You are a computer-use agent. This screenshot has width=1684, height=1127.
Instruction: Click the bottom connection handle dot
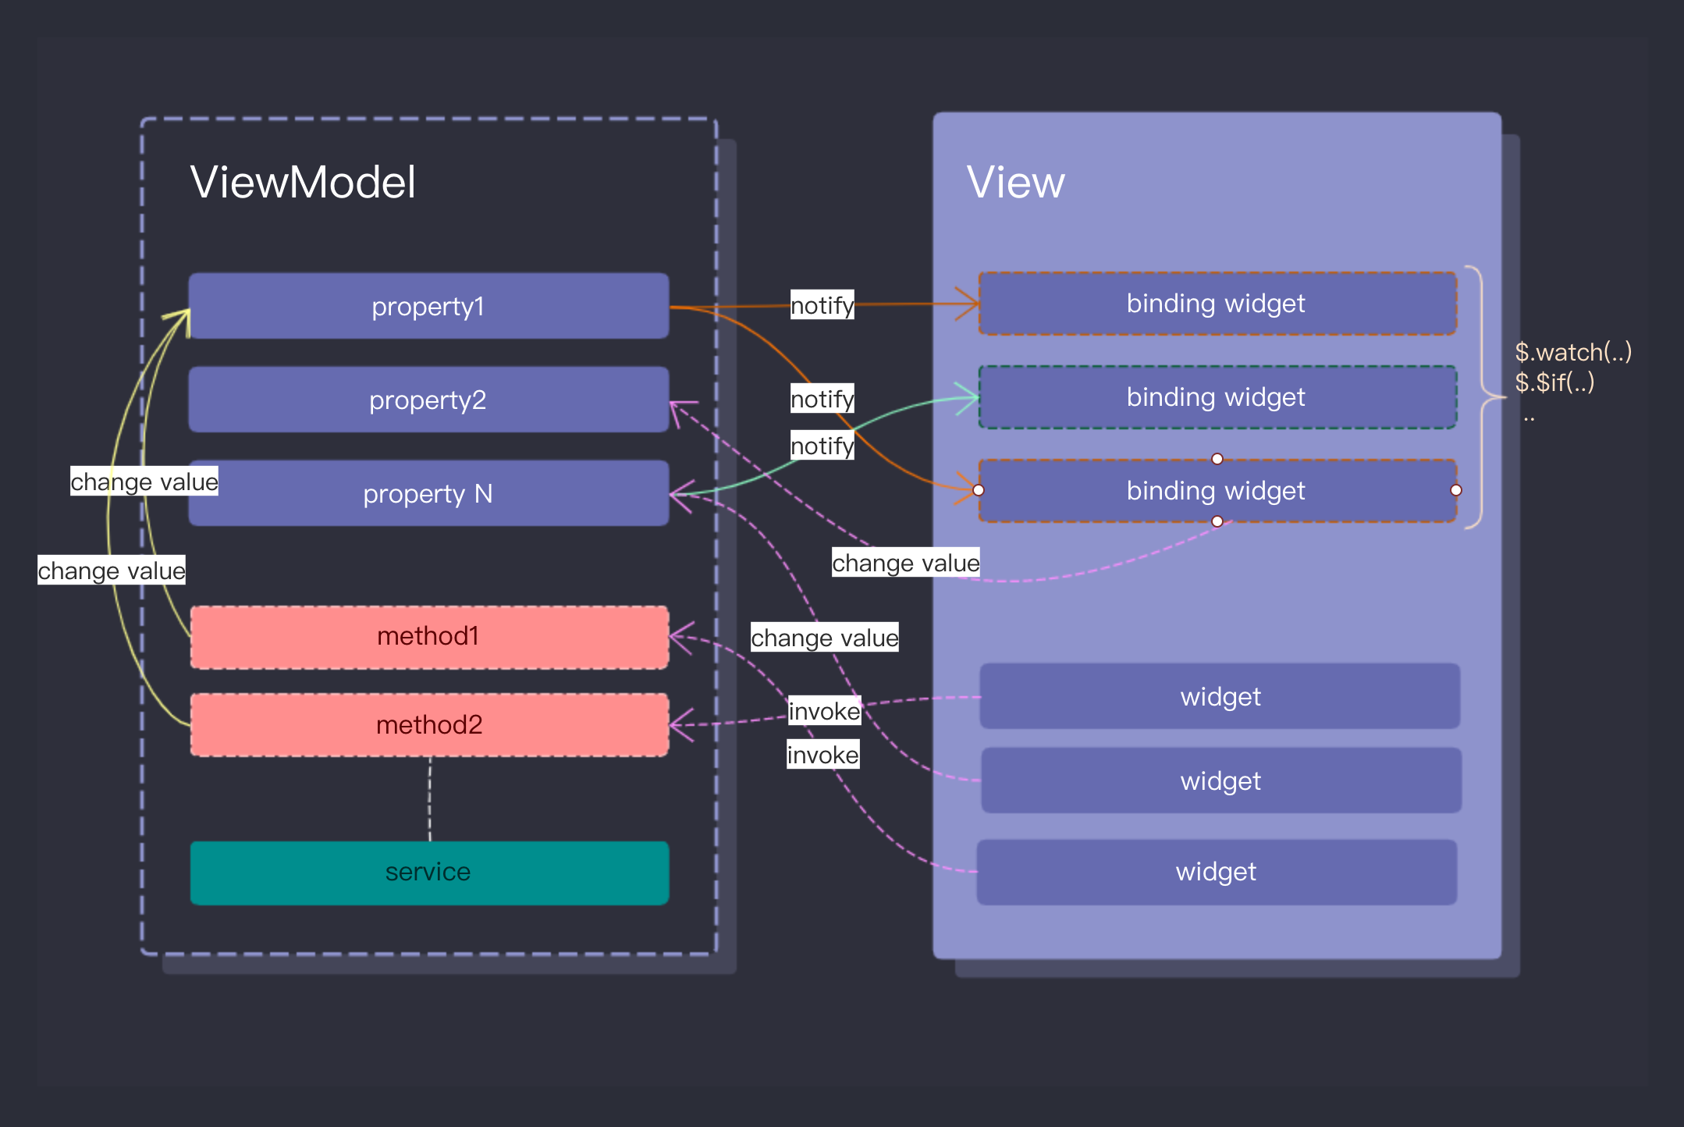click(x=1217, y=521)
